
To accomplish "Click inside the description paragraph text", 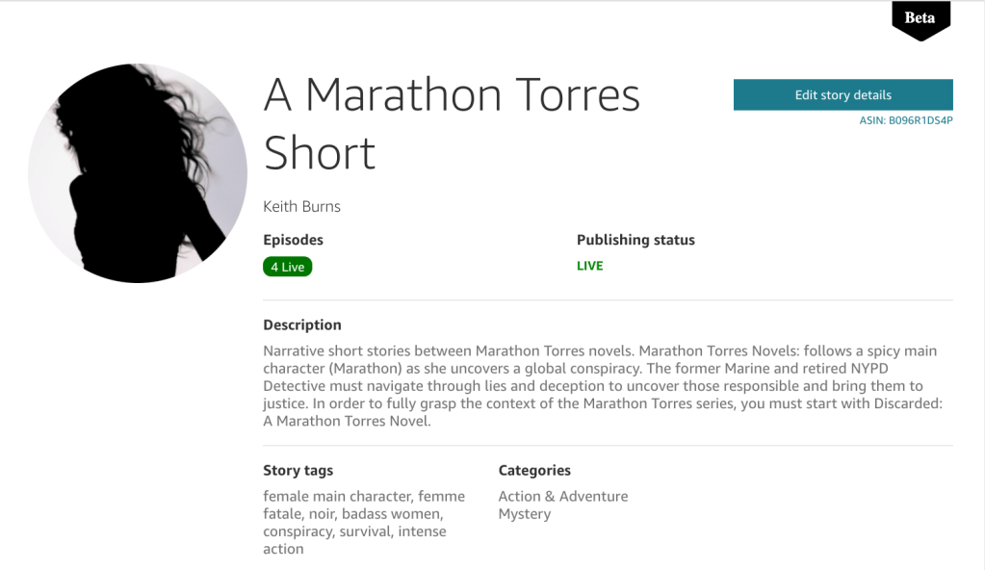I will coord(599,386).
